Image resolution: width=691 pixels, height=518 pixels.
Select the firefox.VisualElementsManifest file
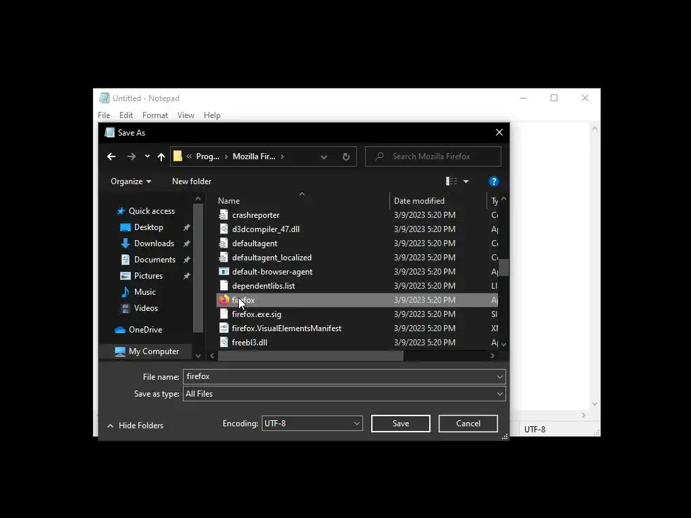[358, 328]
